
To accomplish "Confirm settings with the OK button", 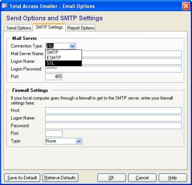I will tap(111, 178).
